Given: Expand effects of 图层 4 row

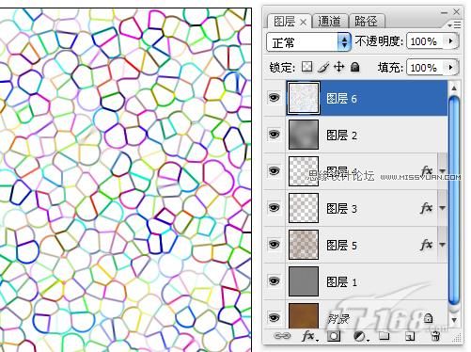Looking at the screenshot, I should 442,171.
